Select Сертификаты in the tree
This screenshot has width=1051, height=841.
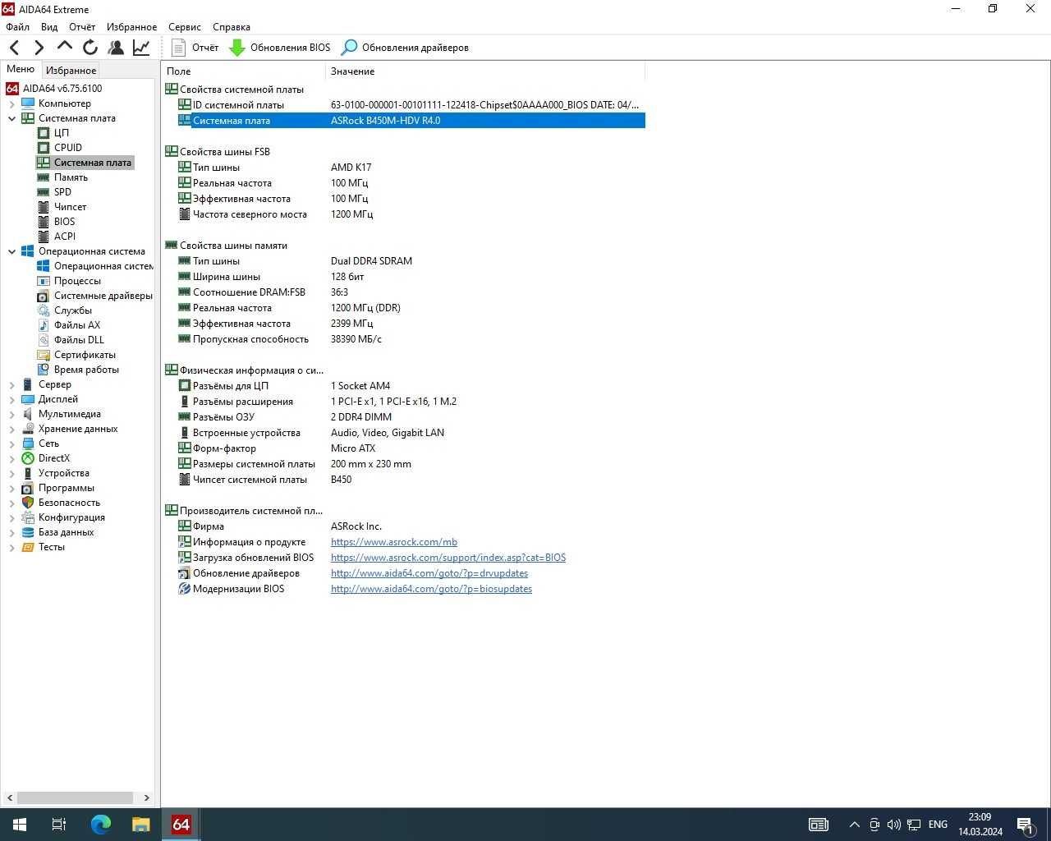(x=85, y=355)
